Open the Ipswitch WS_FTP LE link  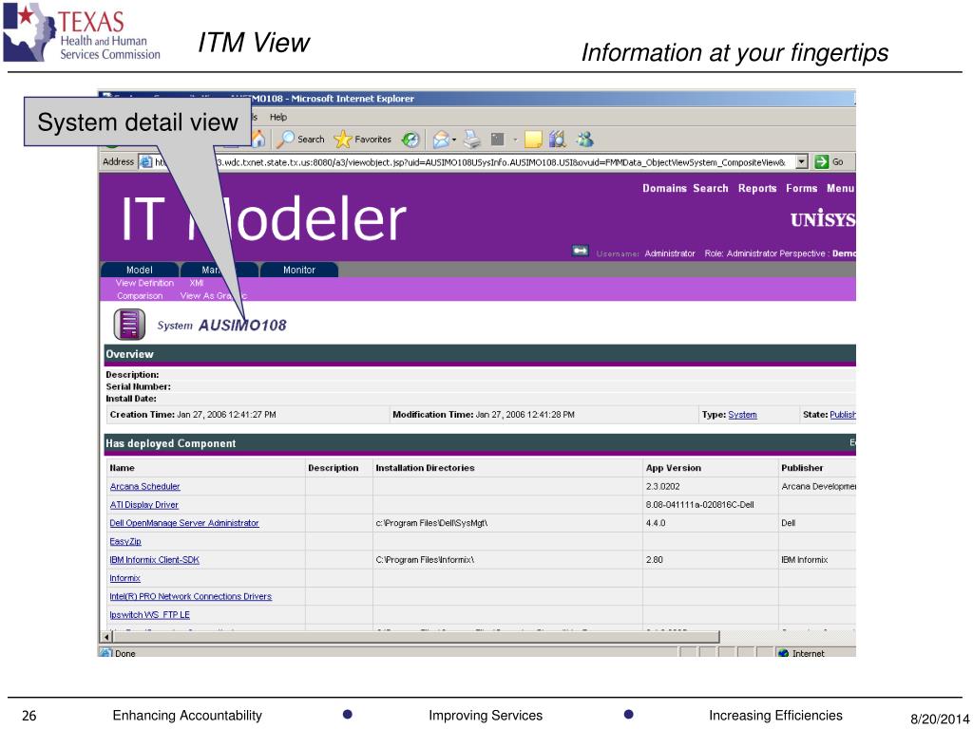(x=149, y=615)
